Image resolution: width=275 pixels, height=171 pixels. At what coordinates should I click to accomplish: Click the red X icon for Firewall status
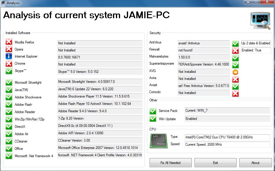(x=235, y=51)
